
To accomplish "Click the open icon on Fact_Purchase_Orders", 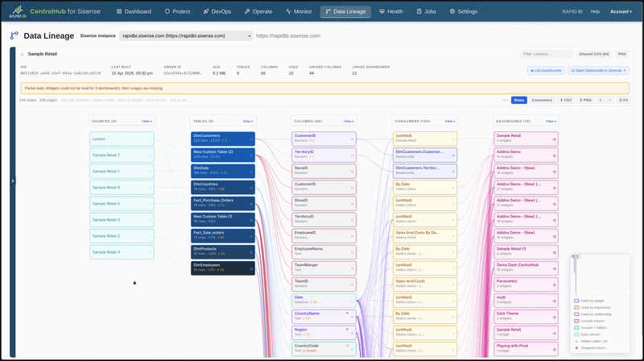I will 251,204.
